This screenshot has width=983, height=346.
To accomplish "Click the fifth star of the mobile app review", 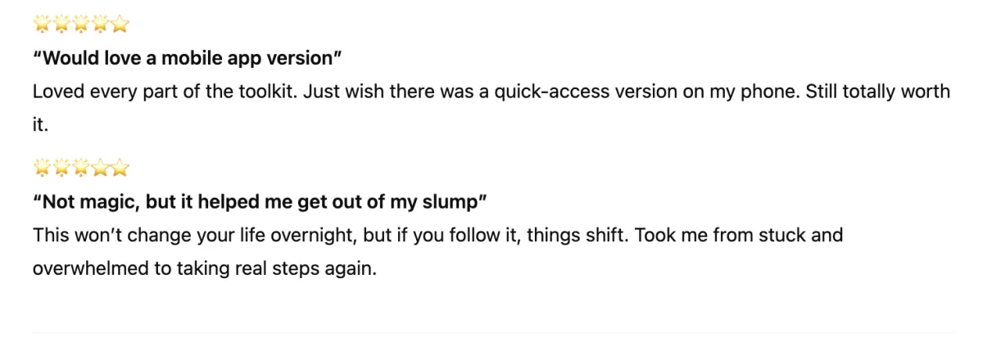I will pos(120,25).
